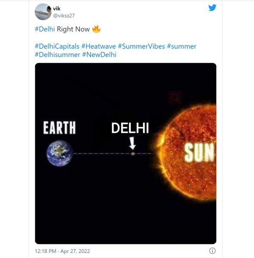Click the white arrow below DELHI
Screen dimensions: 254x258
[133, 143]
